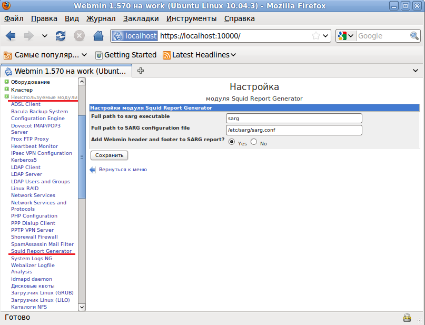This screenshot has height=325, width=425.
Task: Show the list of all tabs
Action: [415, 71]
